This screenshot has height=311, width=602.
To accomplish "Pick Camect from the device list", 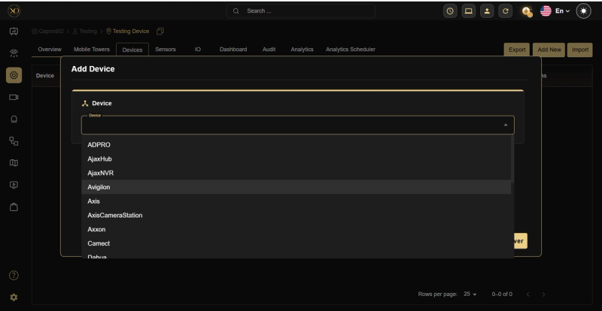I will [x=296, y=243].
